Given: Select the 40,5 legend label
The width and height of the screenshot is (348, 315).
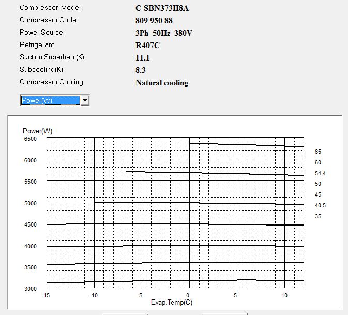Looking at the screenshot, I should tap(320, 205).
